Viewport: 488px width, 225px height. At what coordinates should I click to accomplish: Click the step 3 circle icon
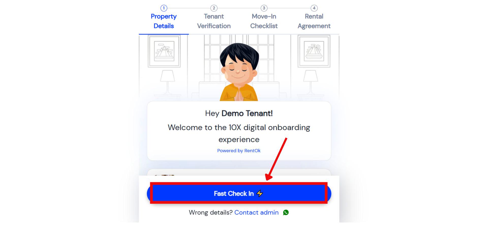pos(264,8)
